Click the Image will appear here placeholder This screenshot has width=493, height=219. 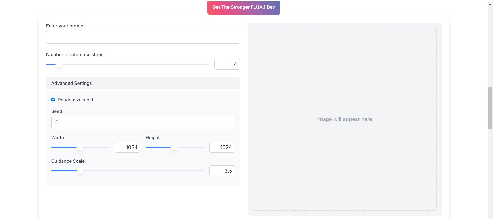tap(344, 119)
